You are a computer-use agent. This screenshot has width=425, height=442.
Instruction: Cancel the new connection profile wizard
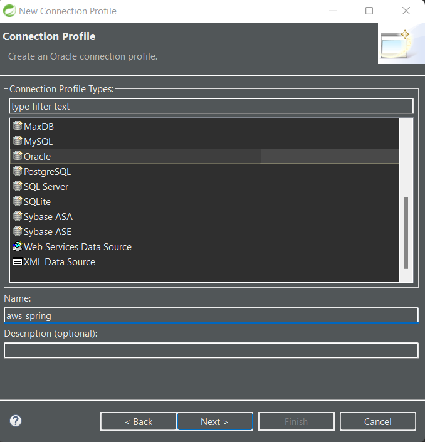point(378,421)
